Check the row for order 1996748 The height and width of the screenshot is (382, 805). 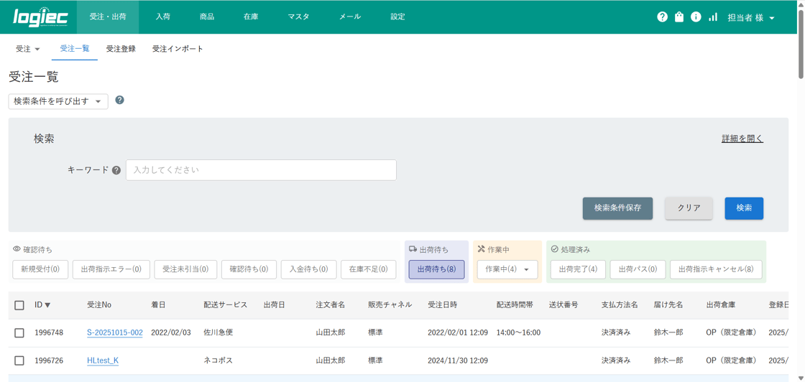19,333
